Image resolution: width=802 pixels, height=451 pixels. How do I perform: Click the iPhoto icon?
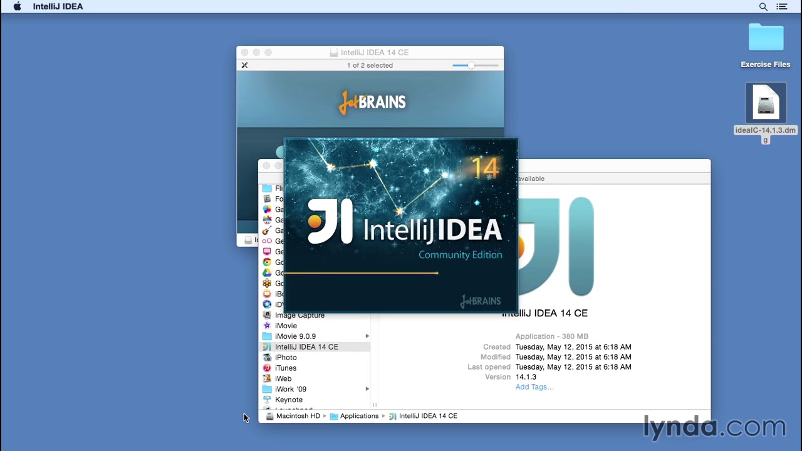tap(267, 358)
